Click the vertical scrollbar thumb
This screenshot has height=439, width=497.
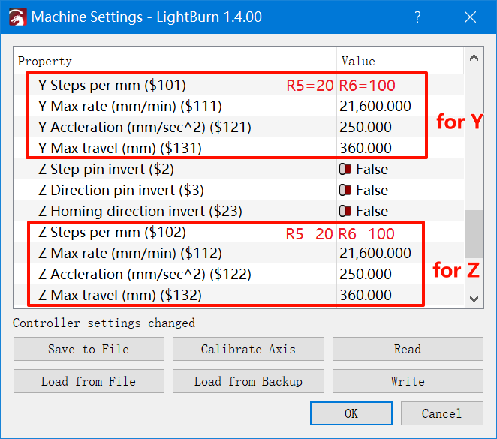(474, 234)
